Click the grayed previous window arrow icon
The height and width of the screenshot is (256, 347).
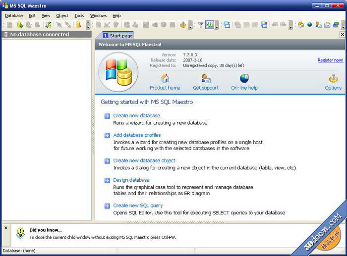[x=275, y=25]
